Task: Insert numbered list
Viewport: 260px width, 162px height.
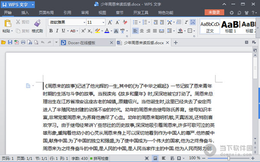Action: tap(145, 22)
